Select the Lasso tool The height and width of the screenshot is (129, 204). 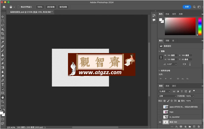[x=3, y=25]
